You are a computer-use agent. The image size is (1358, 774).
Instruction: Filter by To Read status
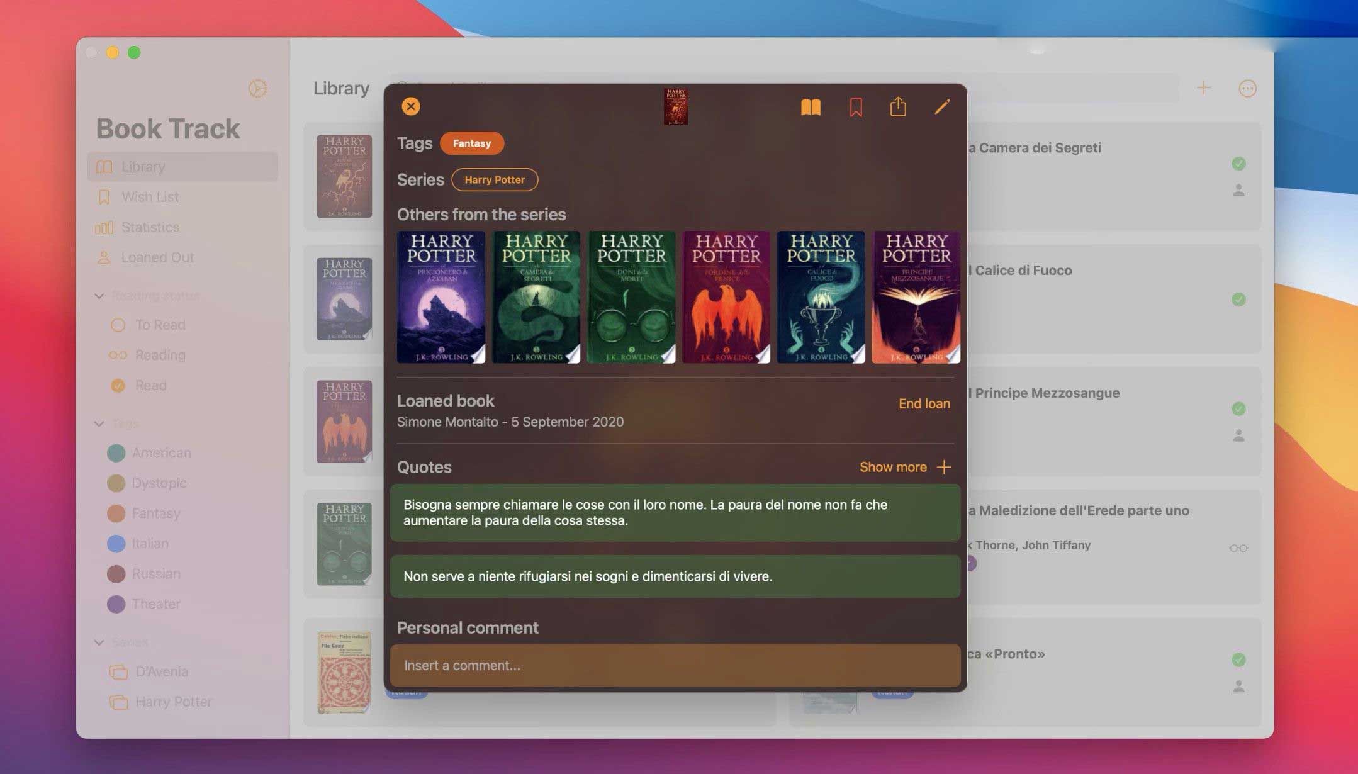tap(149, 325)
